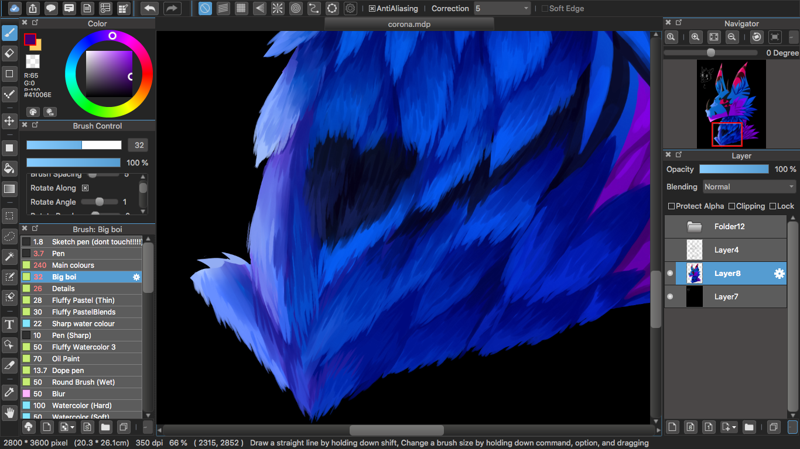Open snap settings gear icon
800x449 pixels.
pos(350,8)
